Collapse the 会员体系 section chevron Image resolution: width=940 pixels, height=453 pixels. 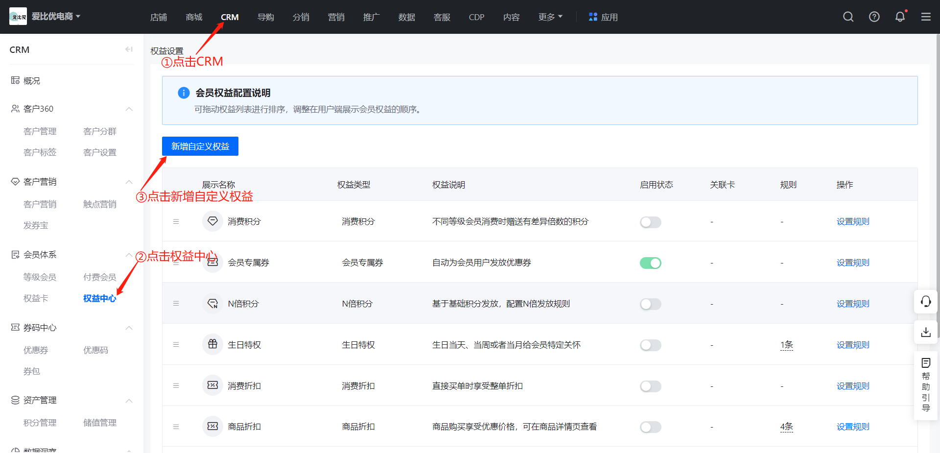click(x=129, y=255)
